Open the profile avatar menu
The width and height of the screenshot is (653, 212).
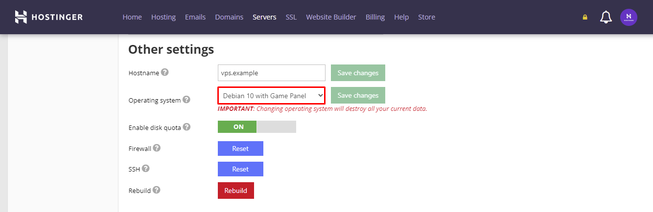coord(629,17)
